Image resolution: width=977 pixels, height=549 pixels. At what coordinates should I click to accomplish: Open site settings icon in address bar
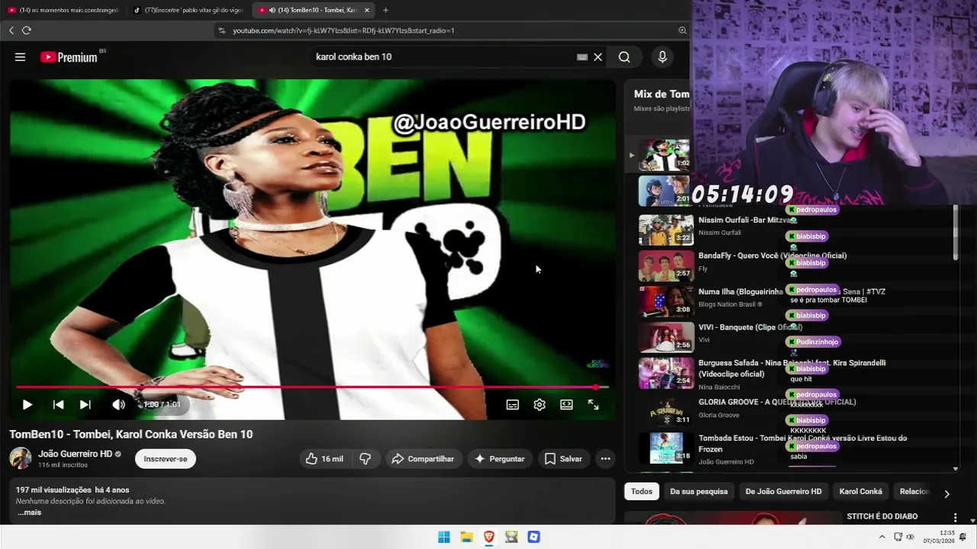pyautogui.click(x=221, y=30)
